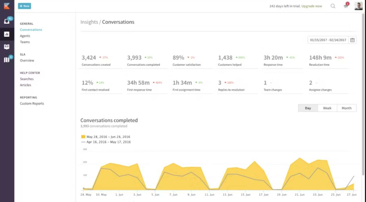
Task: Click the user profile avatar
Action: [358, 6]
